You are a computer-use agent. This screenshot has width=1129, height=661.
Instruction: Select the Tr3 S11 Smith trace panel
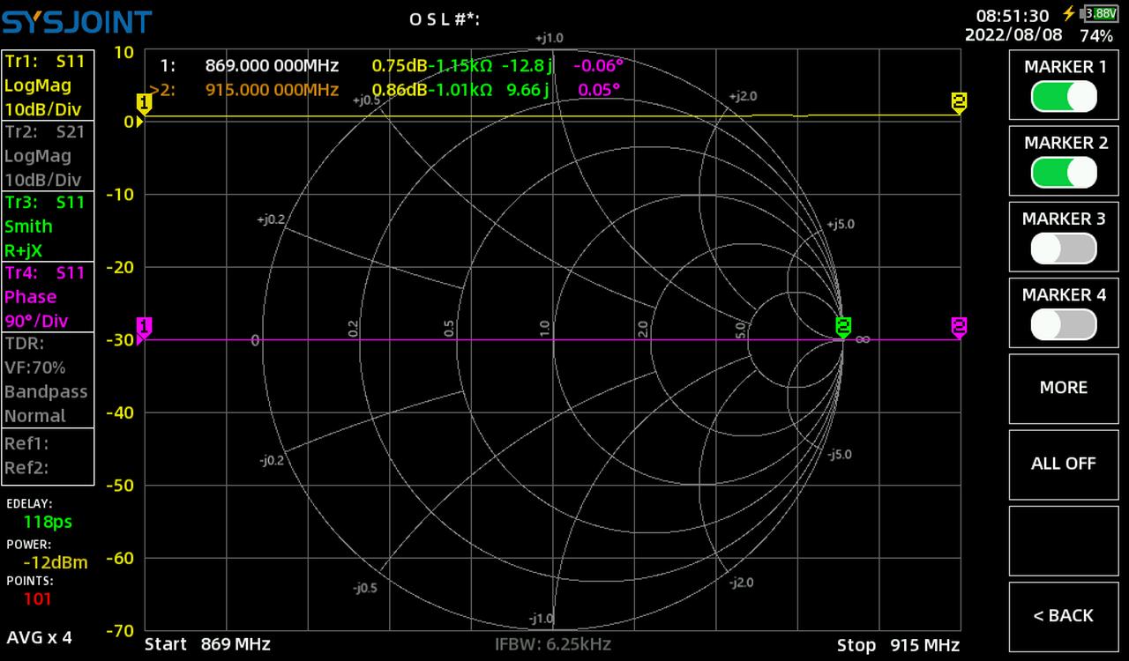coord(48,227)
